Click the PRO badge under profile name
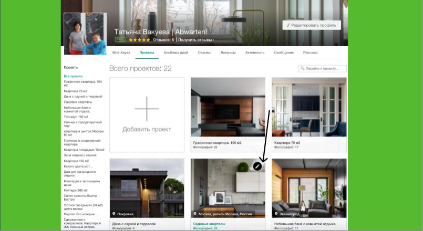 (x=120, y=39)
